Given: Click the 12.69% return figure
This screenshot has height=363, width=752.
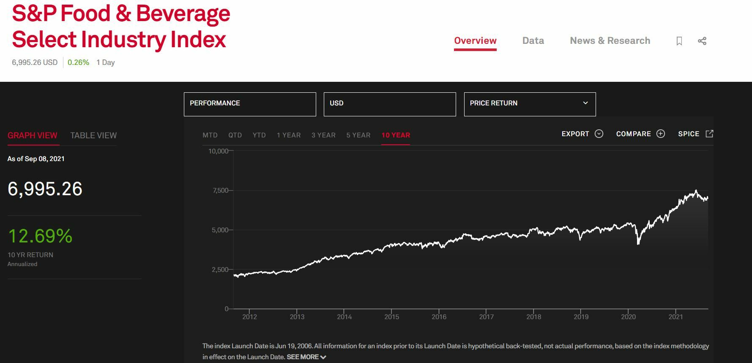Looking at the screenshot, I should pyautogui.click(x=40, y=236).
